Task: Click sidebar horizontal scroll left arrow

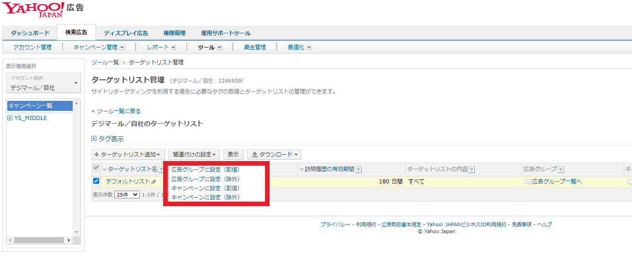Action: (10, 240)
